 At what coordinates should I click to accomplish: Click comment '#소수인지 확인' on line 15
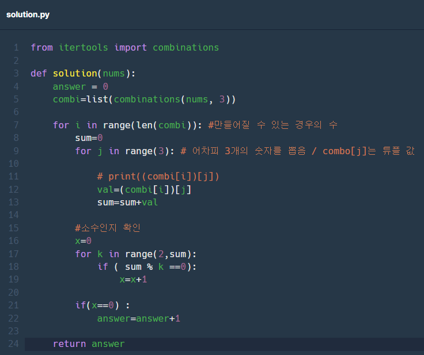pos(108,228)
